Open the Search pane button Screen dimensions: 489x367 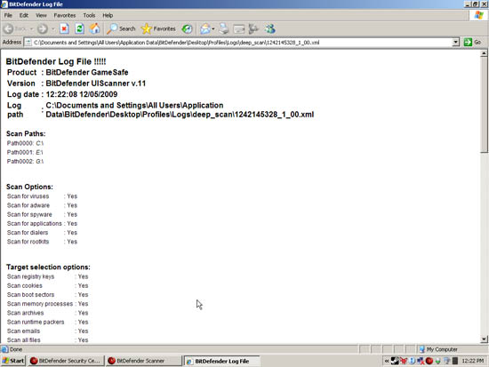tap(121, 29)
